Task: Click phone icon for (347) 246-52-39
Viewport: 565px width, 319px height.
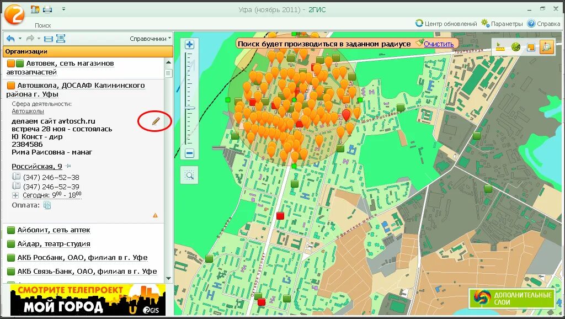Action: click(x=16, y=186)
